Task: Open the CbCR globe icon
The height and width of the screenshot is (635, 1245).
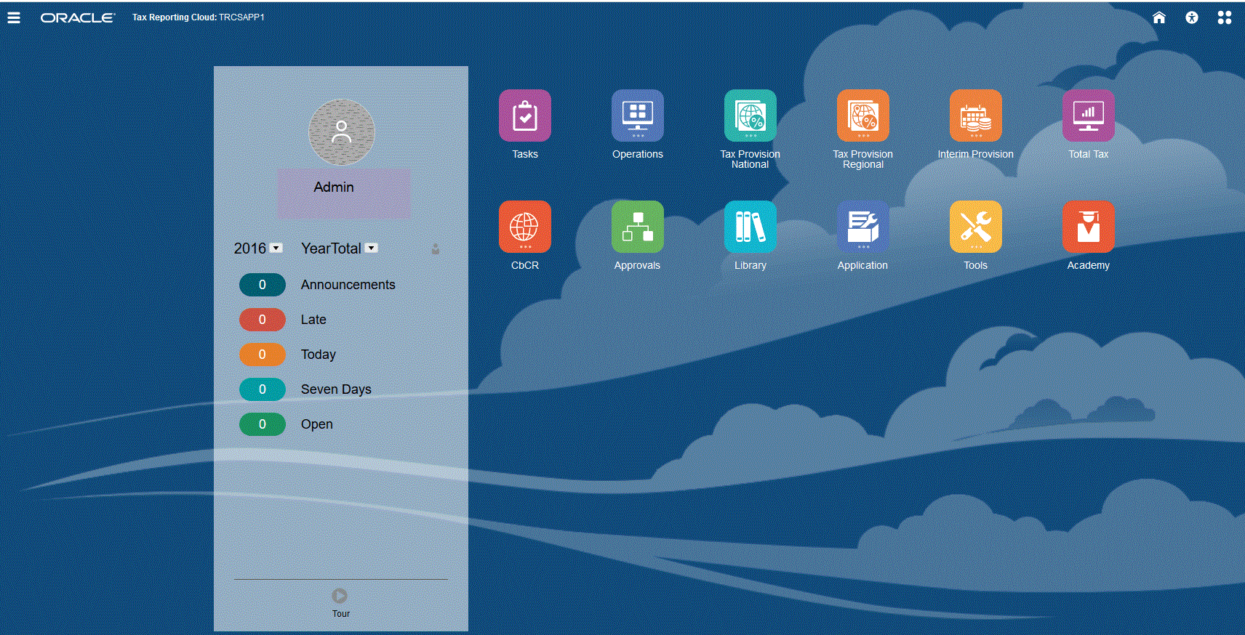Action: point(525,227)
